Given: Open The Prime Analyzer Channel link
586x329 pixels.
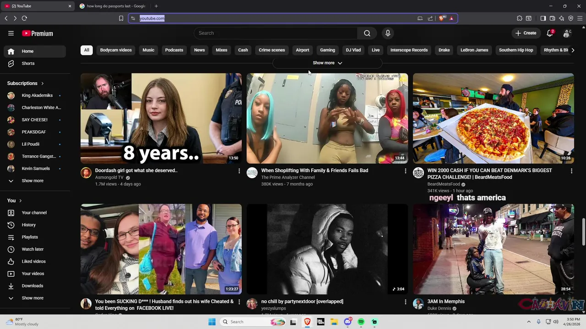Looking at the screenshot, I should [x=288, y=177].
